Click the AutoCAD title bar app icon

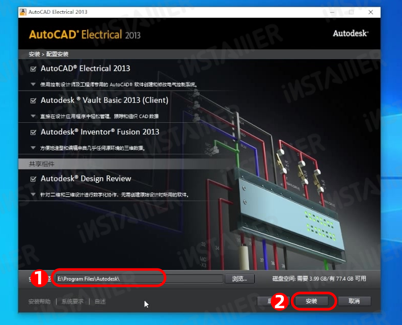tap(23, 12)
